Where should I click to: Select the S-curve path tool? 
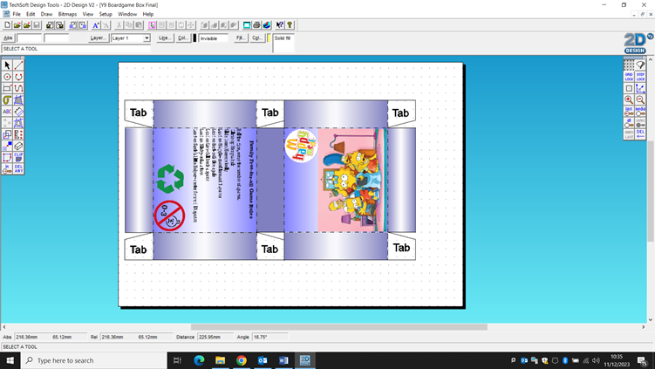[x=18, y=88]
